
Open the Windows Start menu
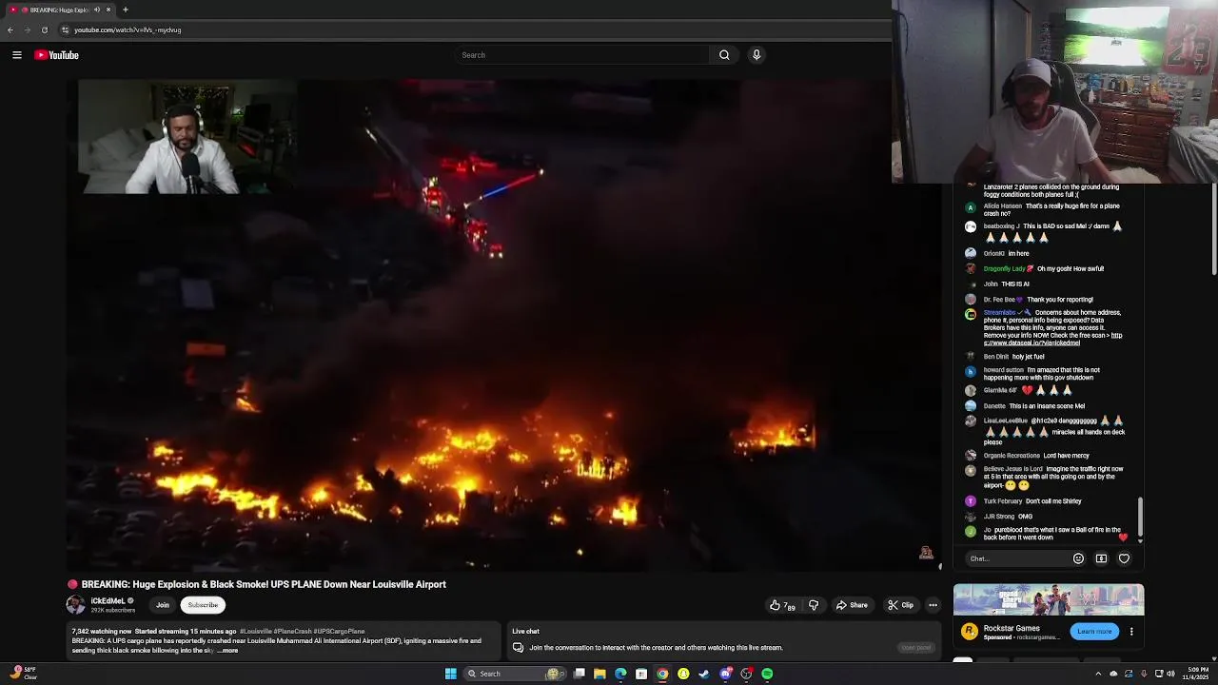451,674
